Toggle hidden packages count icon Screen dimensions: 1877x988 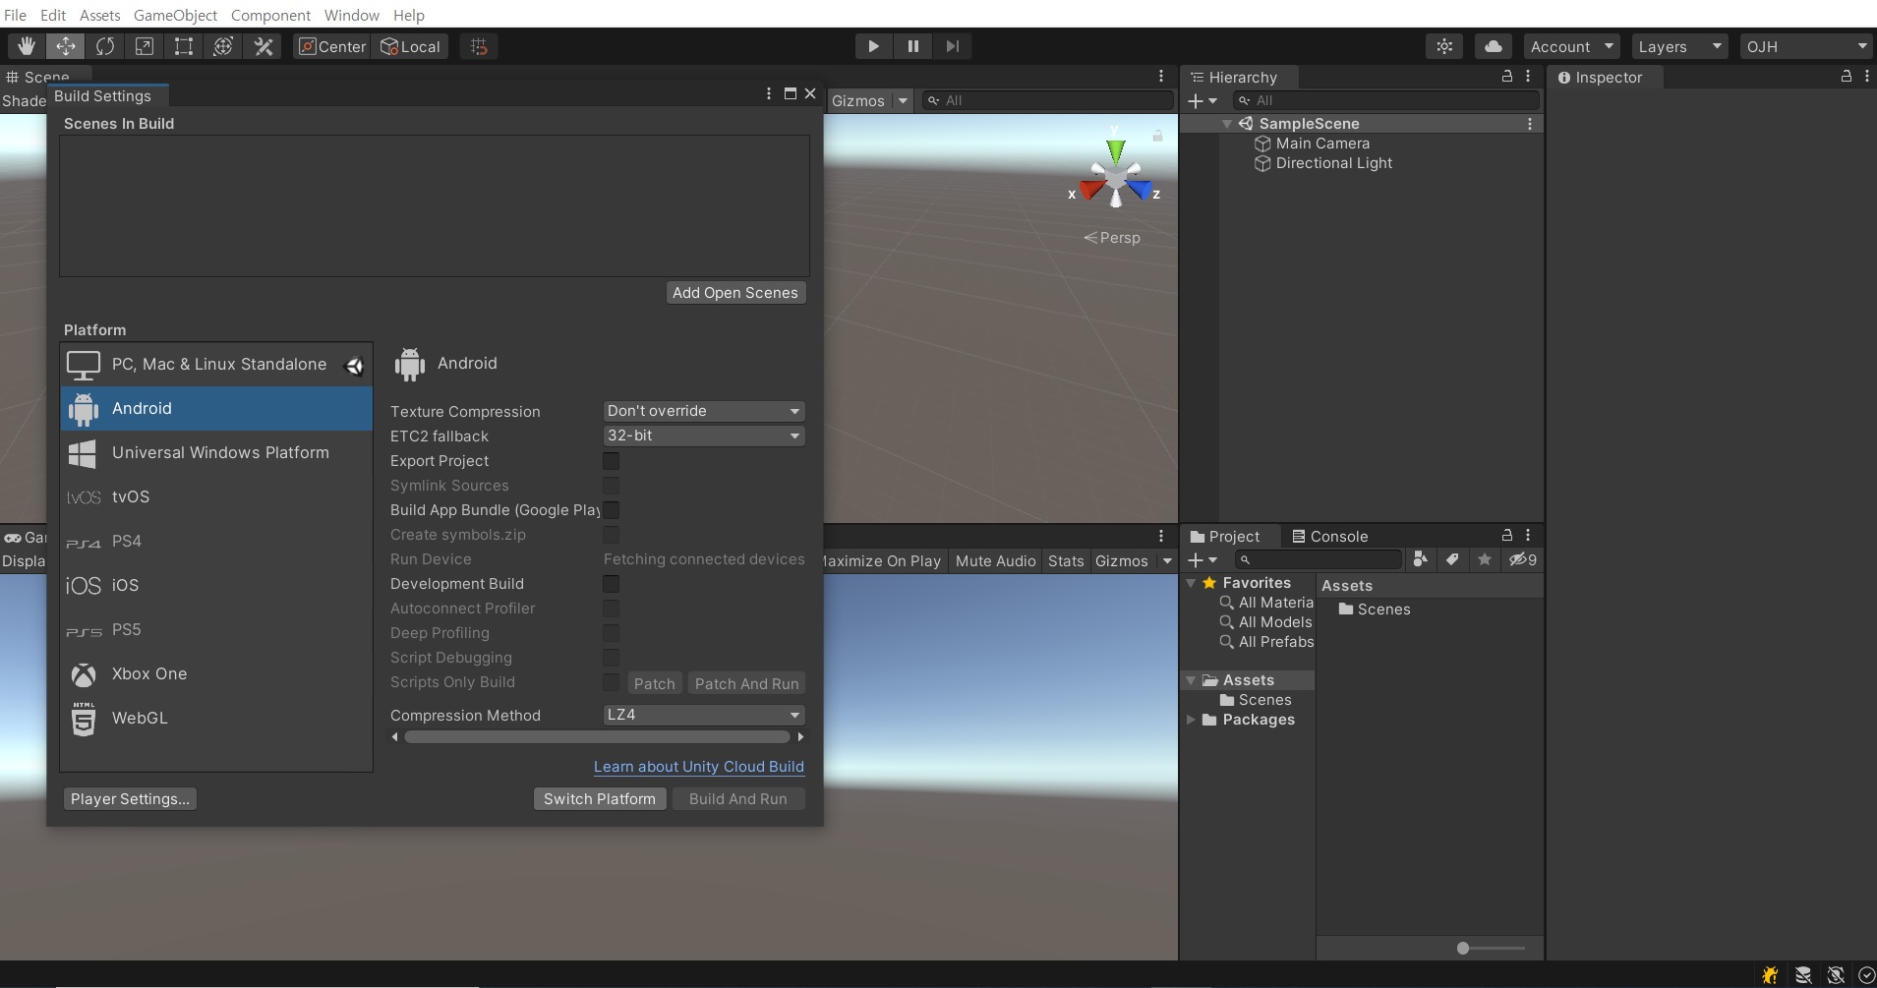tap(1523, 559)
